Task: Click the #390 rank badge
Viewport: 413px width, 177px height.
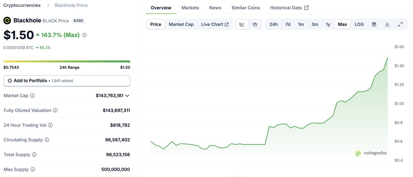Action: coord(79,21)
